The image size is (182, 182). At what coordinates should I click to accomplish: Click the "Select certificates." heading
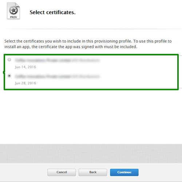pyautogui.click(x=53, y=12)
